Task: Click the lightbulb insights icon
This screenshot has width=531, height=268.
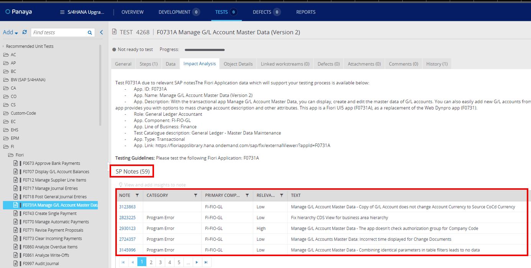Action: (120, 185)
